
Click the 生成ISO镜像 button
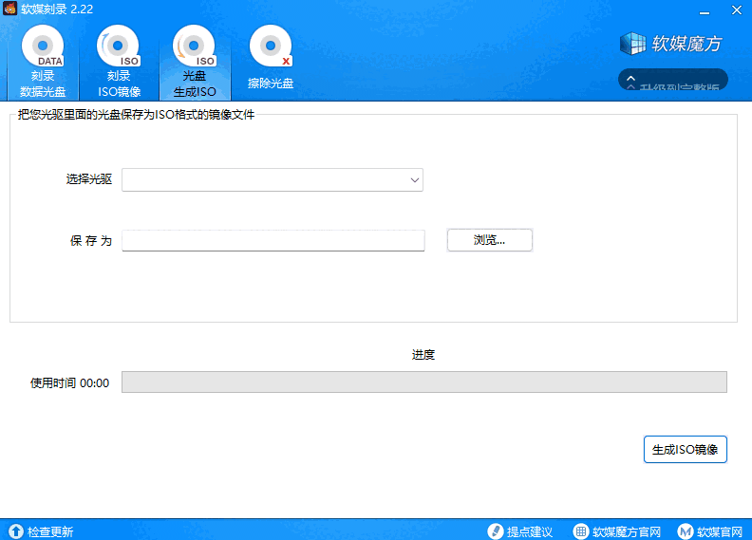686,450
